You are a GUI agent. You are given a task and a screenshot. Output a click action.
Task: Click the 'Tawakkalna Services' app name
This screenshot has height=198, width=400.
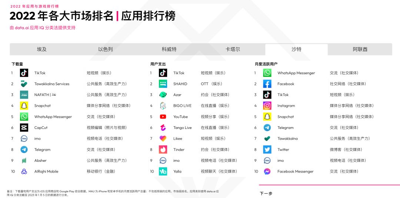click(x=52, y=84)
